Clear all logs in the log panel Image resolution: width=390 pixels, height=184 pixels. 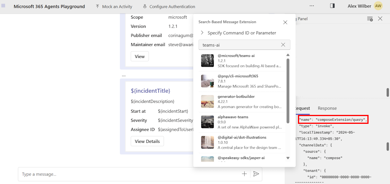click(x=370, y=19)
